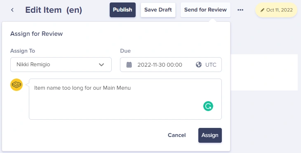This screenshot has width=301, height=153.
Task: Click the Oct 11, 2022 date badge
Action: click(276, 10)
